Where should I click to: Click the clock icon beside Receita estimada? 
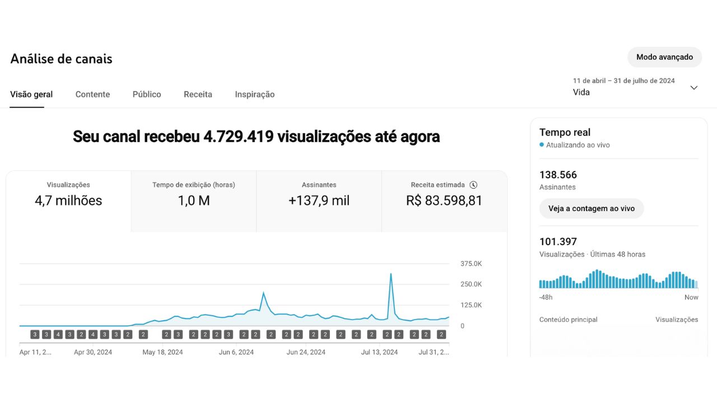pos(473,185)
